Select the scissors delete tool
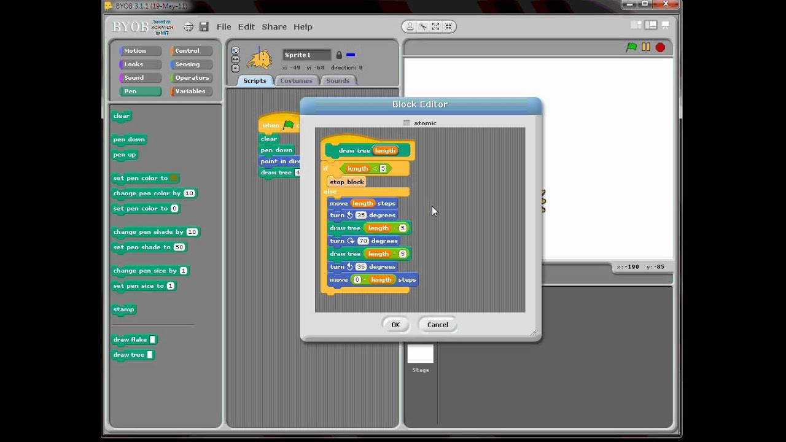The image size is (786, 442). (x=422, y=26)
